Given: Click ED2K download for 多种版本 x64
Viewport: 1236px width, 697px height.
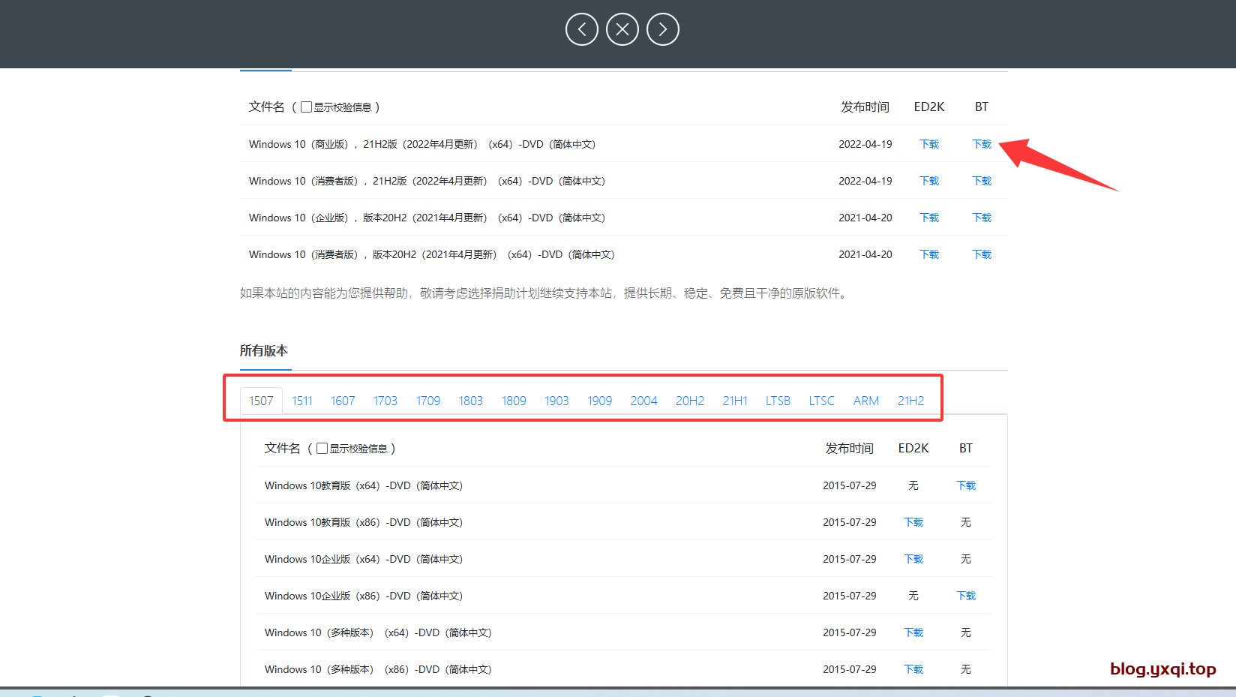Looking at the screenshot, I should point(913,632).
